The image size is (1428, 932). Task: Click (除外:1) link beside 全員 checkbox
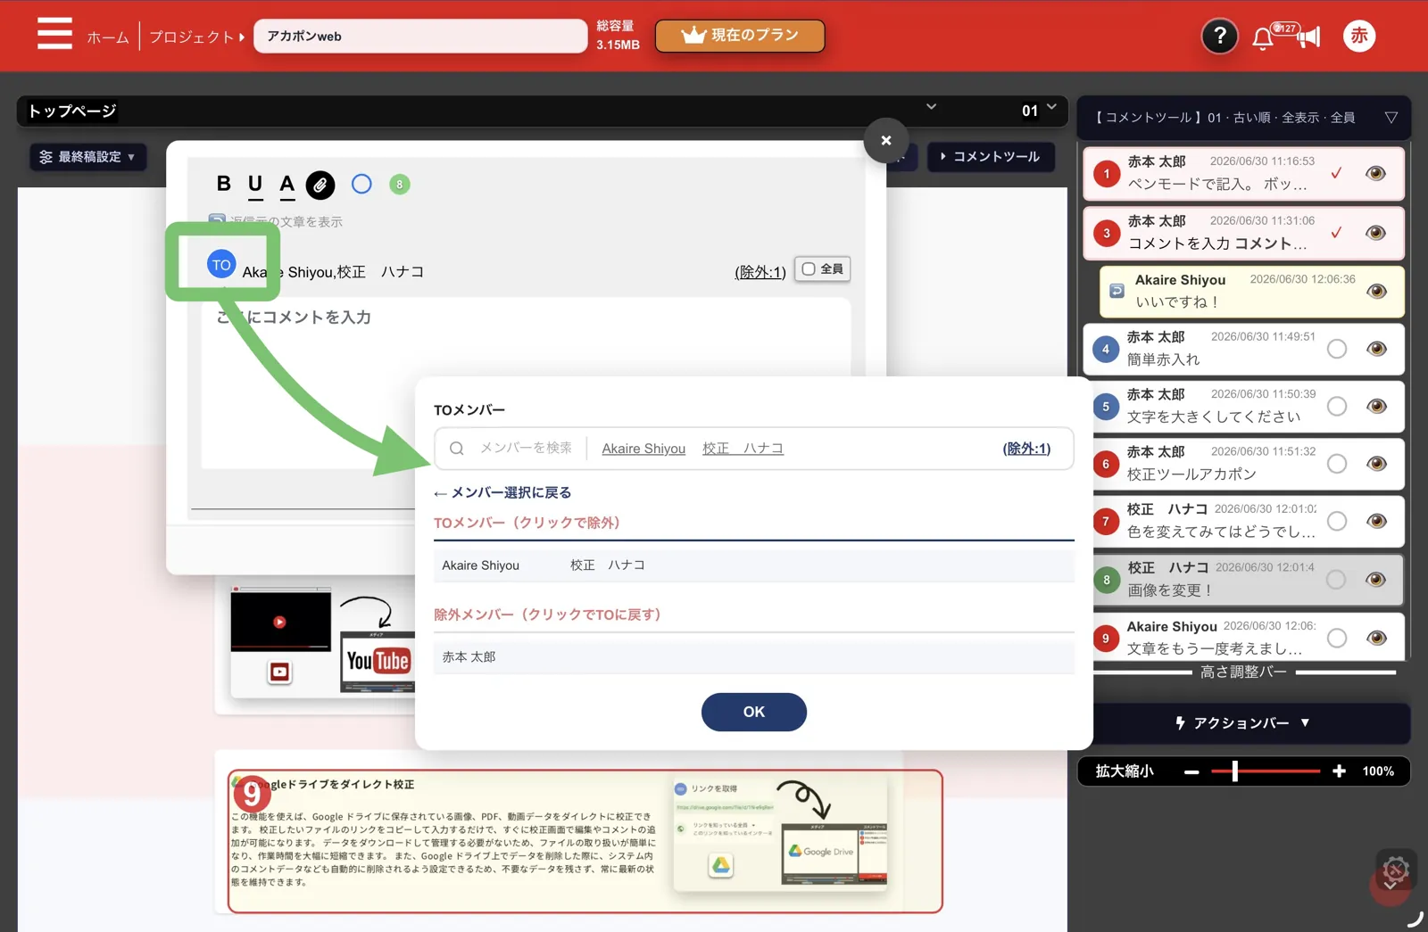pyautogui.click(x=760, y=272)
